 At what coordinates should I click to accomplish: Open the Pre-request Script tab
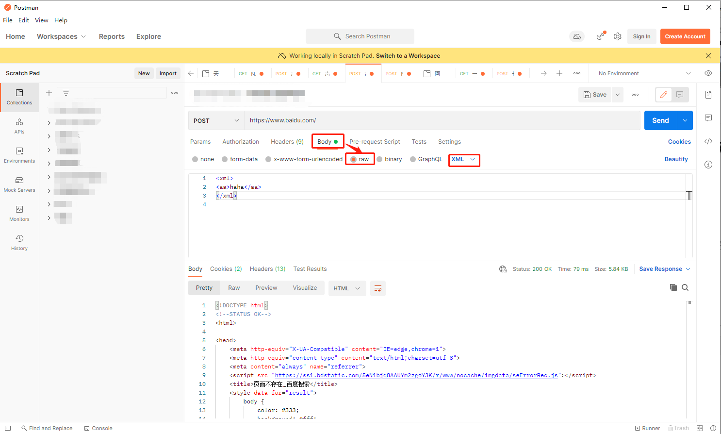pyautogui.click(x=375, y=142)
